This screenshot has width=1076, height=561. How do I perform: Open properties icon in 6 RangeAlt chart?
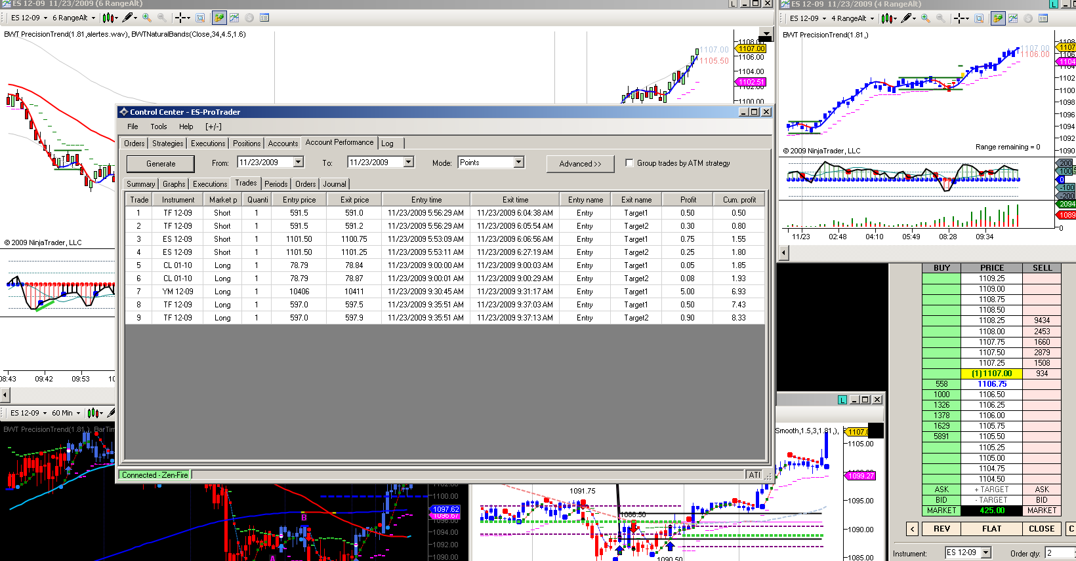(x=264, y=18)
